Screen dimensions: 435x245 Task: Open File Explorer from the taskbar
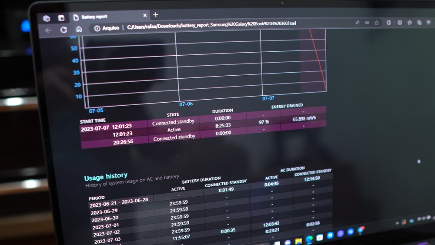pyautogui.click(x=298, y=241)
